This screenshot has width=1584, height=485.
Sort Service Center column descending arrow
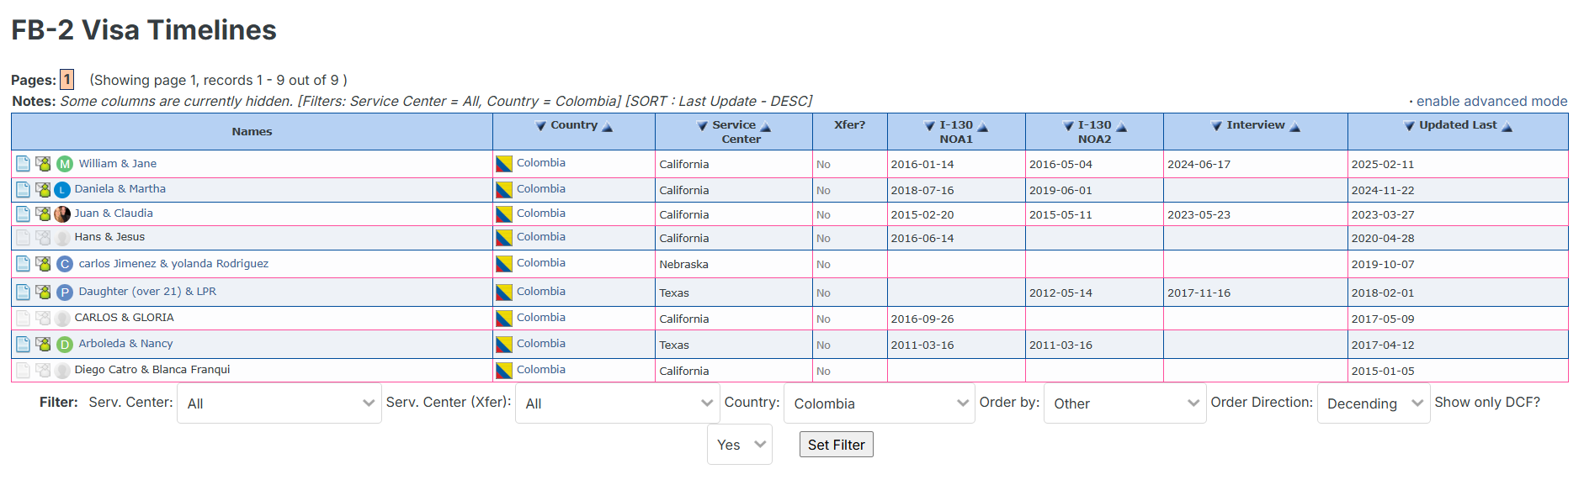(x=702, y=126)
